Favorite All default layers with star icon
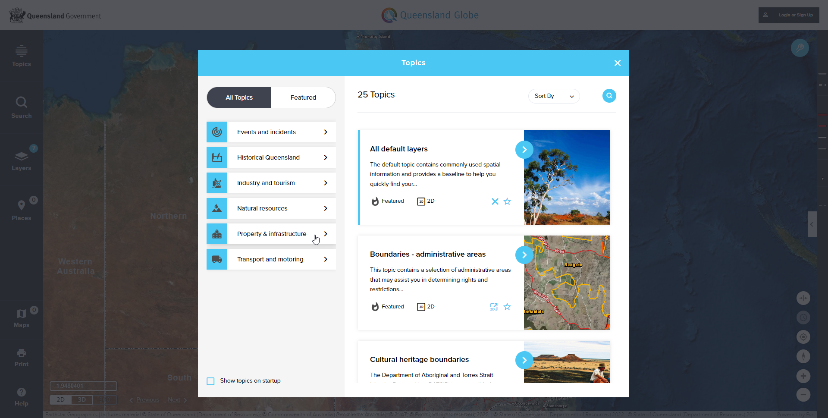 pyautogui.click(x=507, y=201)
